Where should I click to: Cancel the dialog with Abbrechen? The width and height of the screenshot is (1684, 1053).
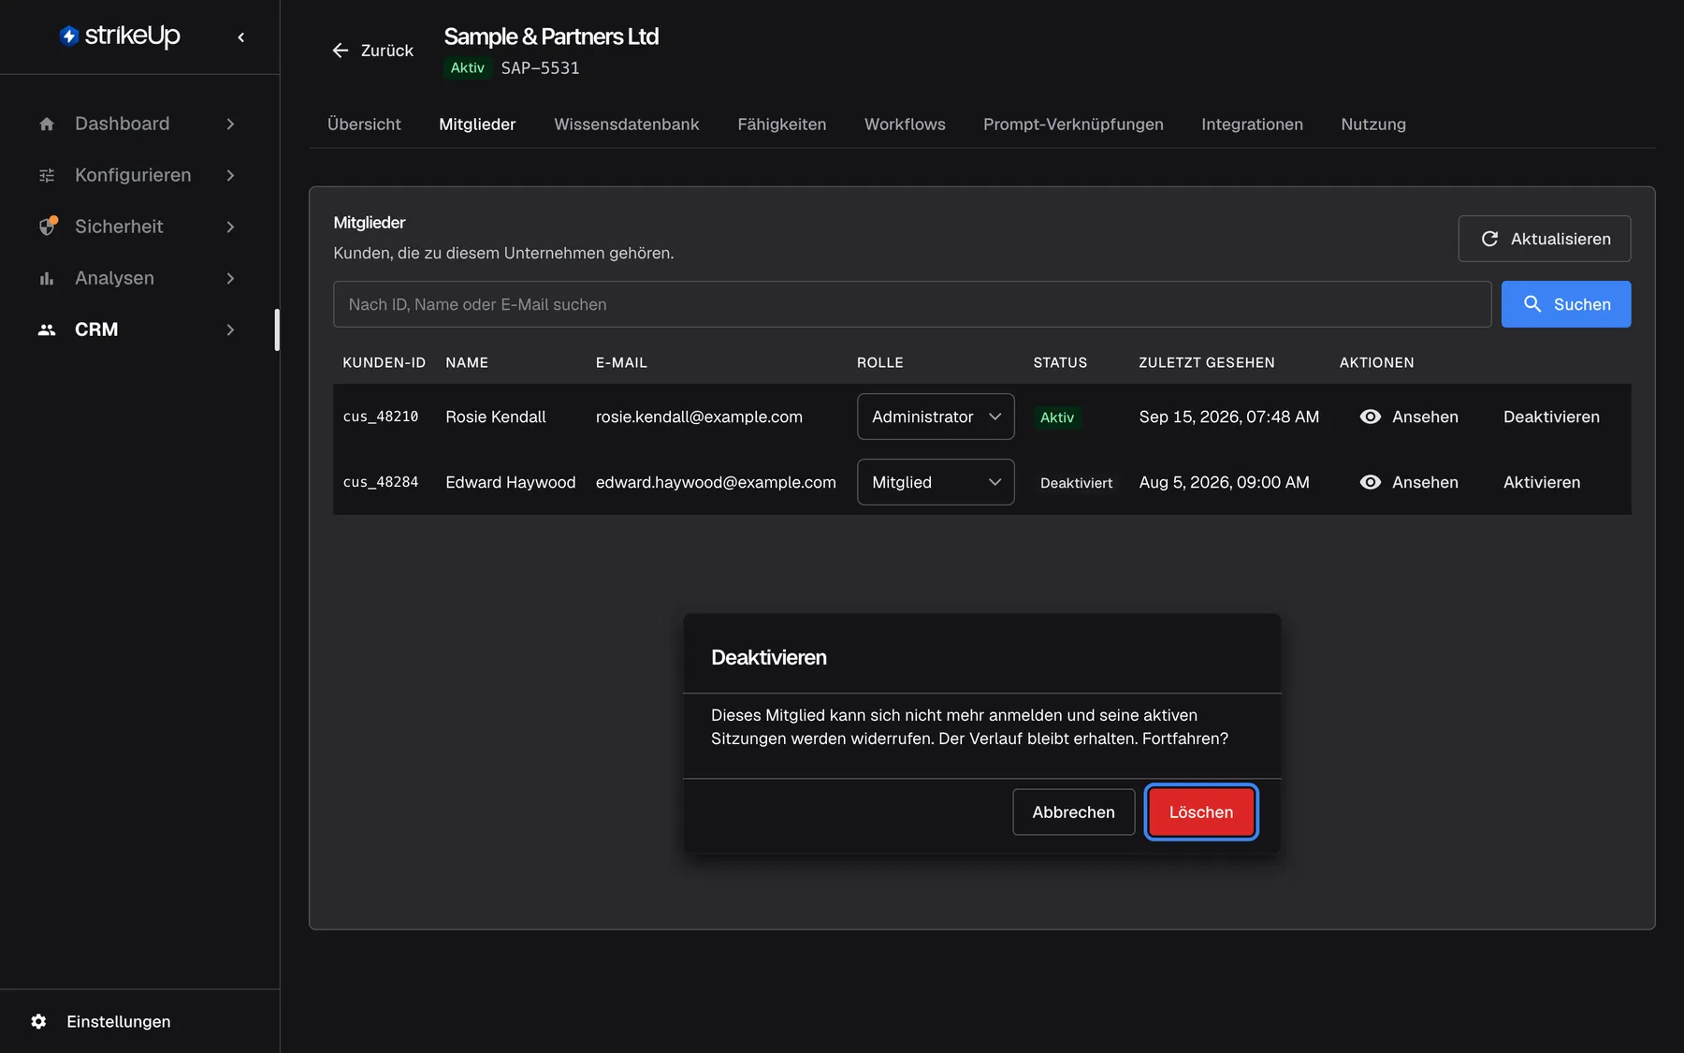[1074, 812]
